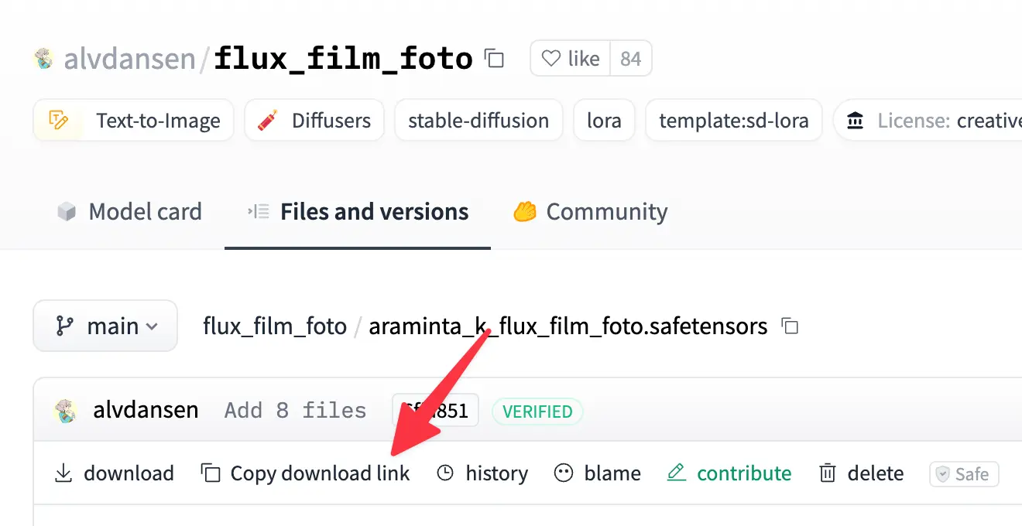Image resolution: width=1022 pixels, height=526 pixels.
Task: Download the safetensors file
Action: tap(114, 473)
